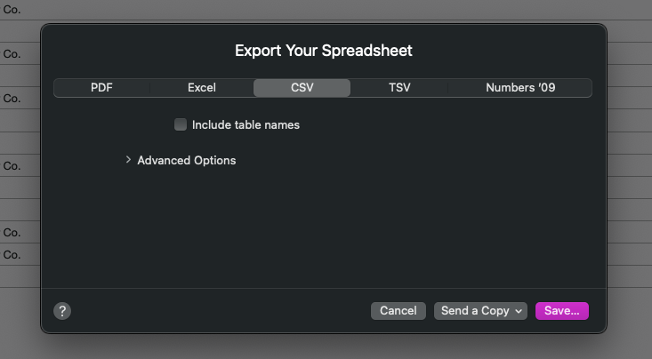Click the Include table names label
Viewport: 652px width, 359px height.
[246, 124]
